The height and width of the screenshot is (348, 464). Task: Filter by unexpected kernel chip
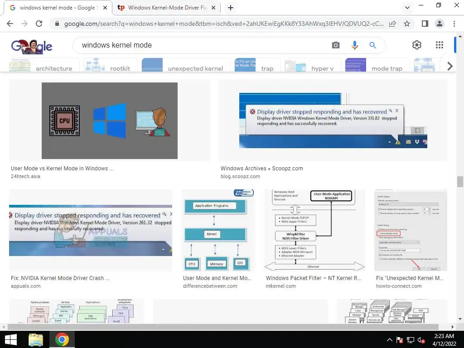pos(186,65)
